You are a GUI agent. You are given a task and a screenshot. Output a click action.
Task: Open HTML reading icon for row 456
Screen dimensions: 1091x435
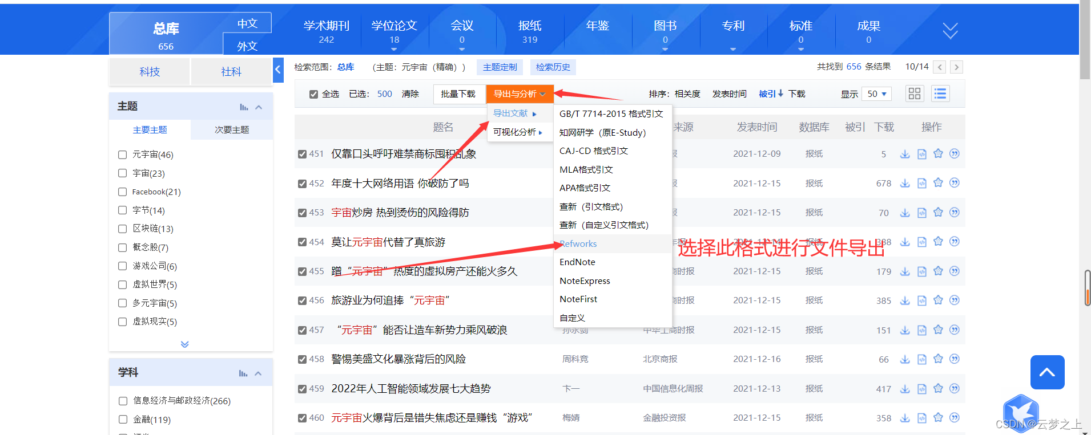(x=922, y=300)
